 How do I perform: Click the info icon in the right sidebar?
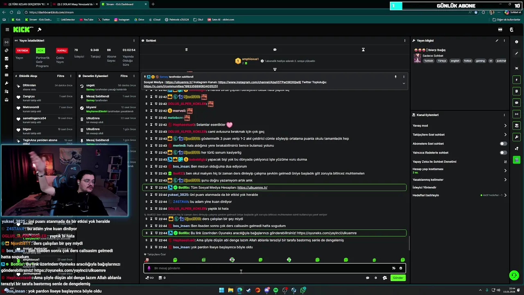tap(517, 42)
